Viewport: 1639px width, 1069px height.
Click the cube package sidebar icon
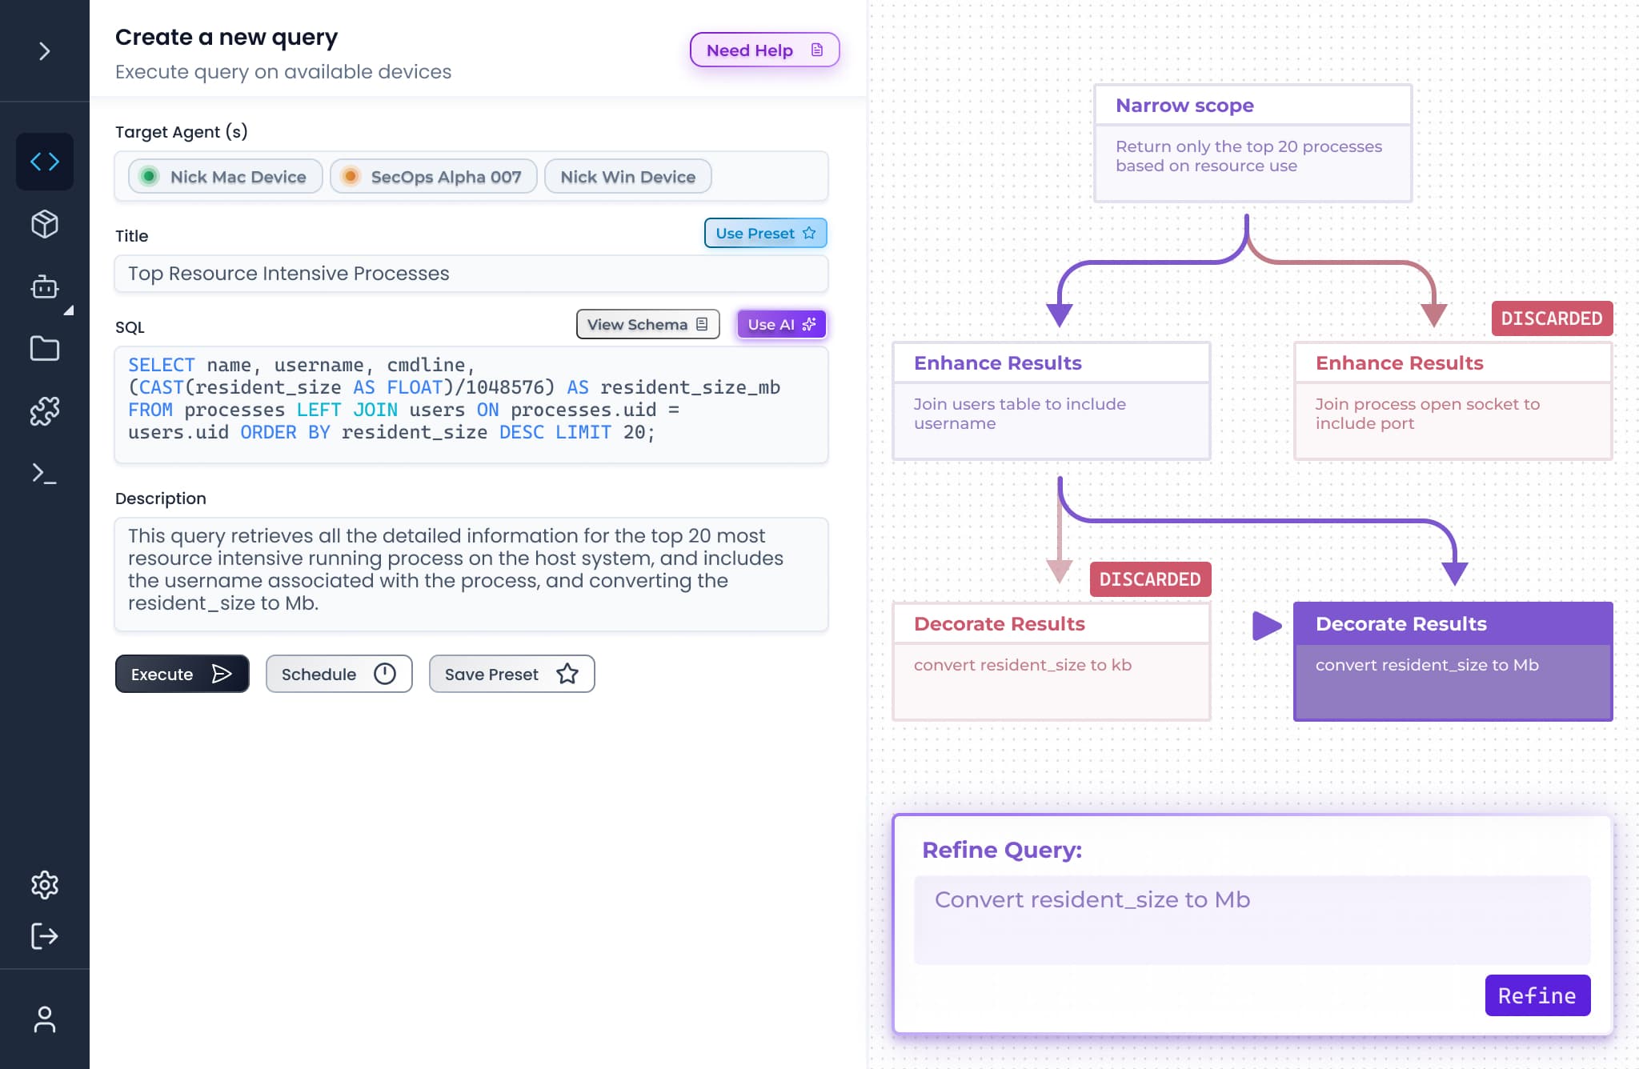coord(45,224)
